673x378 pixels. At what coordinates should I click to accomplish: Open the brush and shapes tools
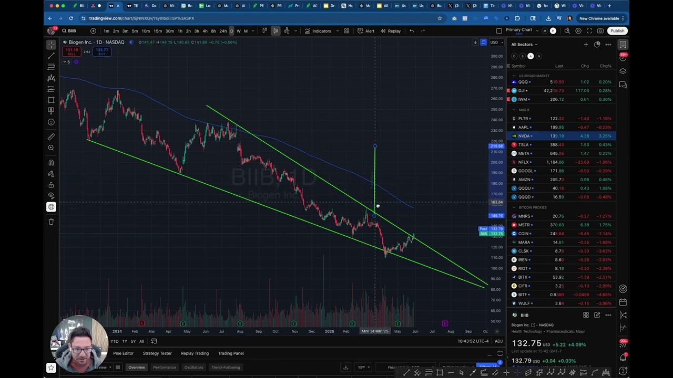click(x=51, y=100)
